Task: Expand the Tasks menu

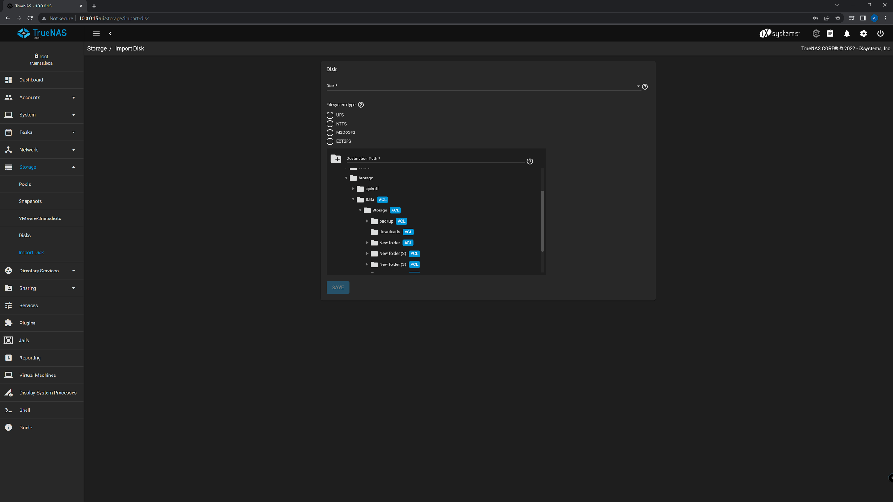Action: coord(42,132)
